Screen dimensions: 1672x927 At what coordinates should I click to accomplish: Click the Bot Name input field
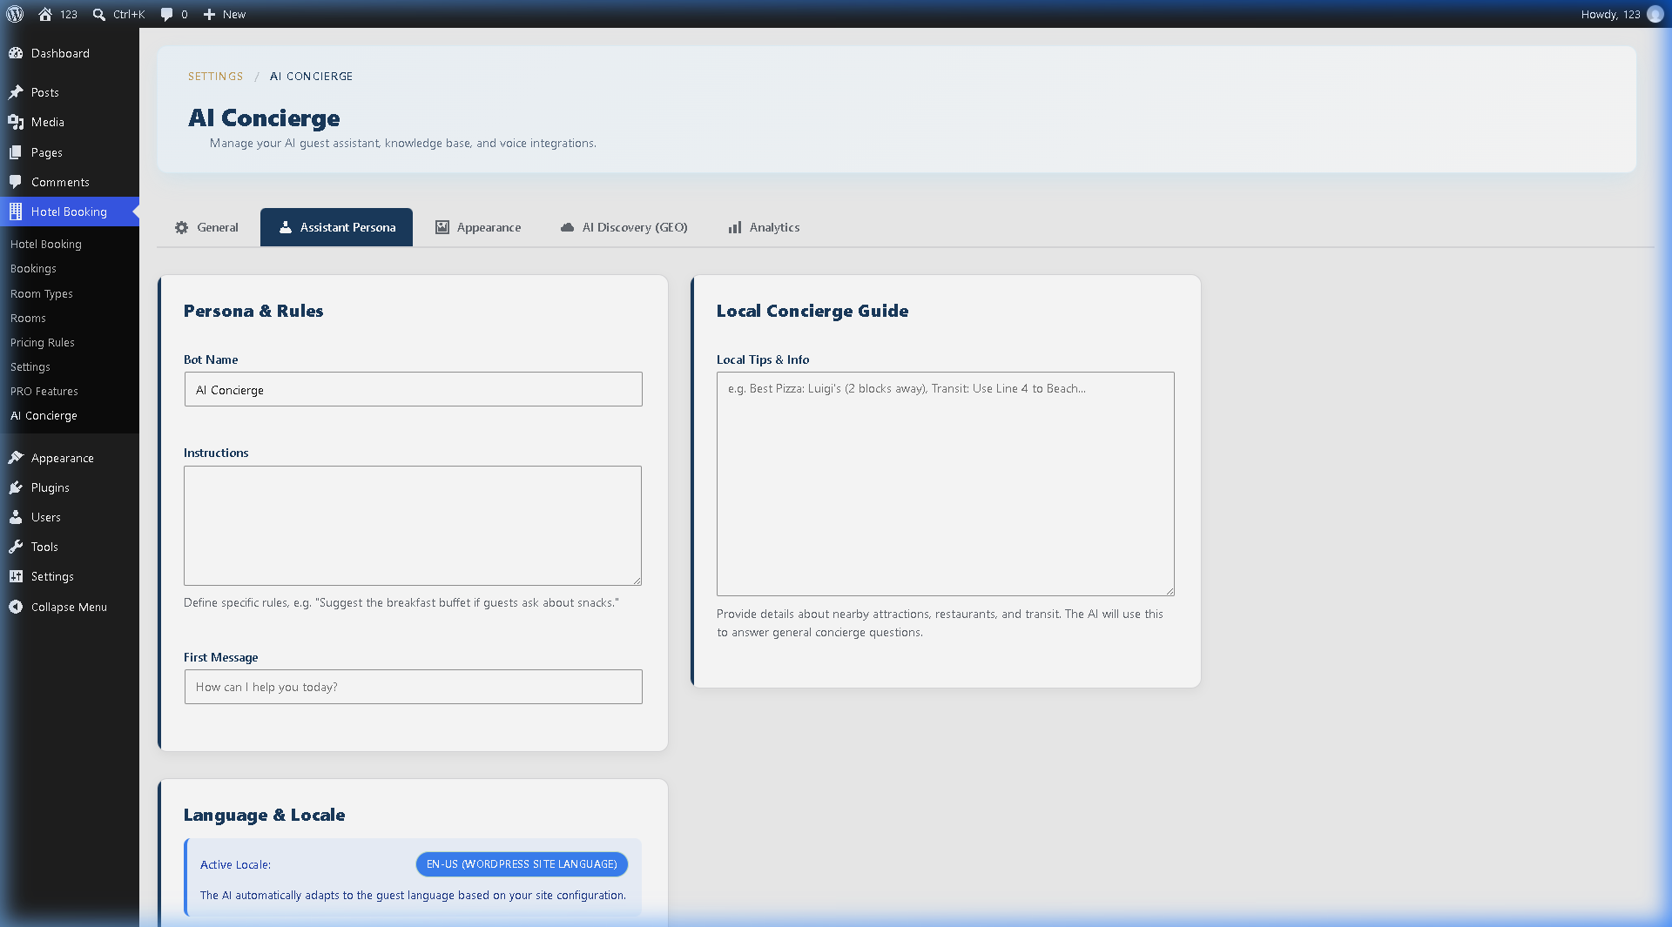pyautogui.click(x=413, y=389)
